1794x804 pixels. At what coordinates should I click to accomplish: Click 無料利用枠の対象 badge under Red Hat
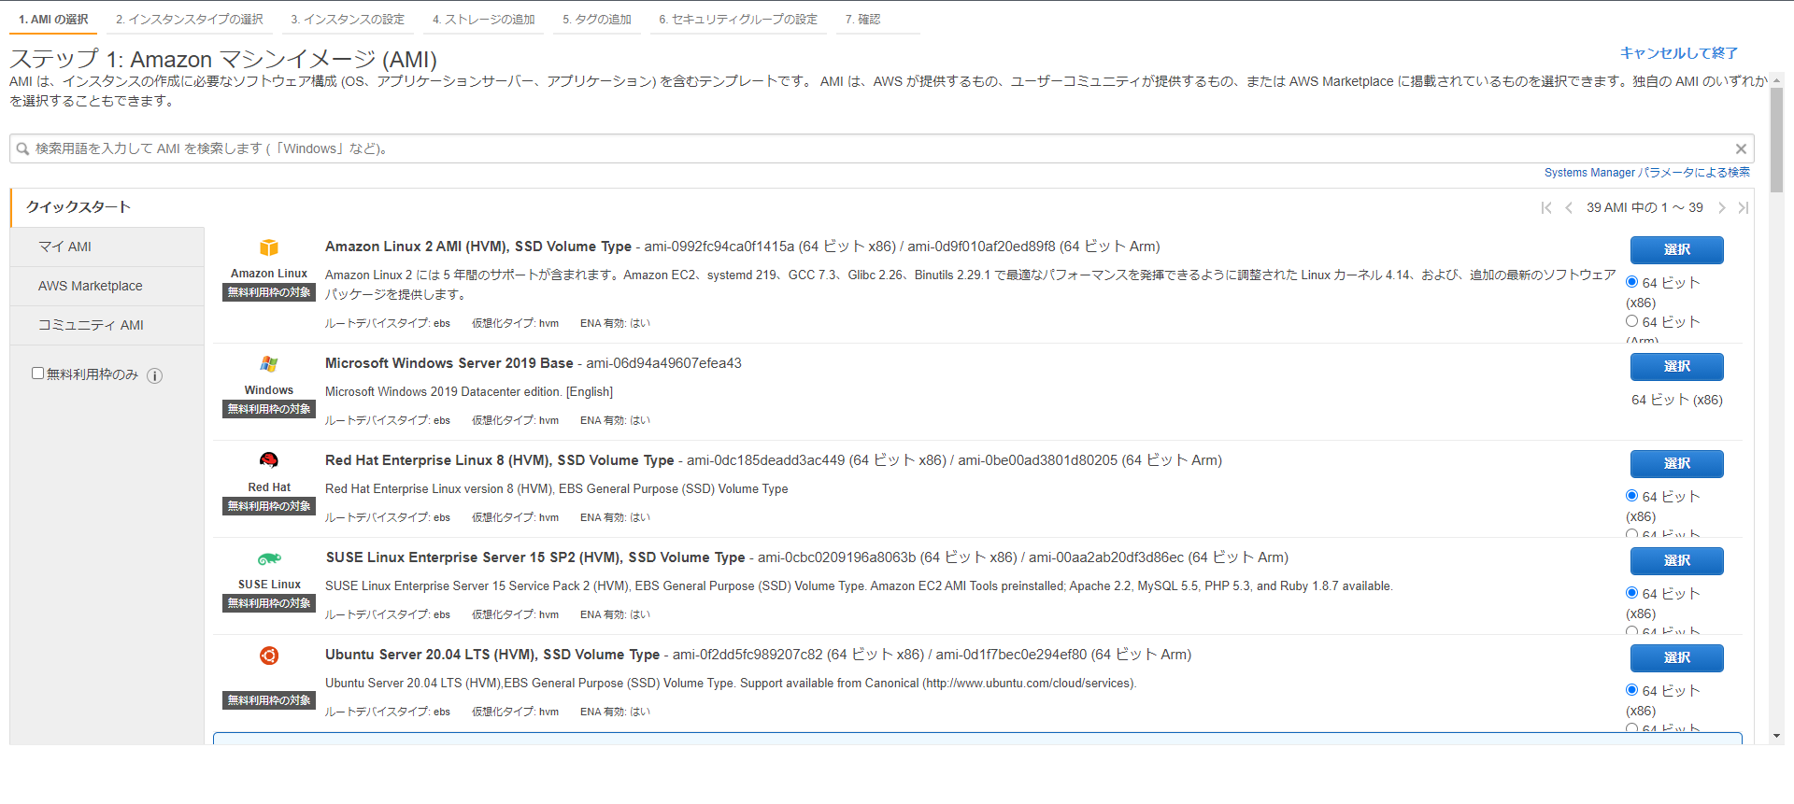coord(269,506)
